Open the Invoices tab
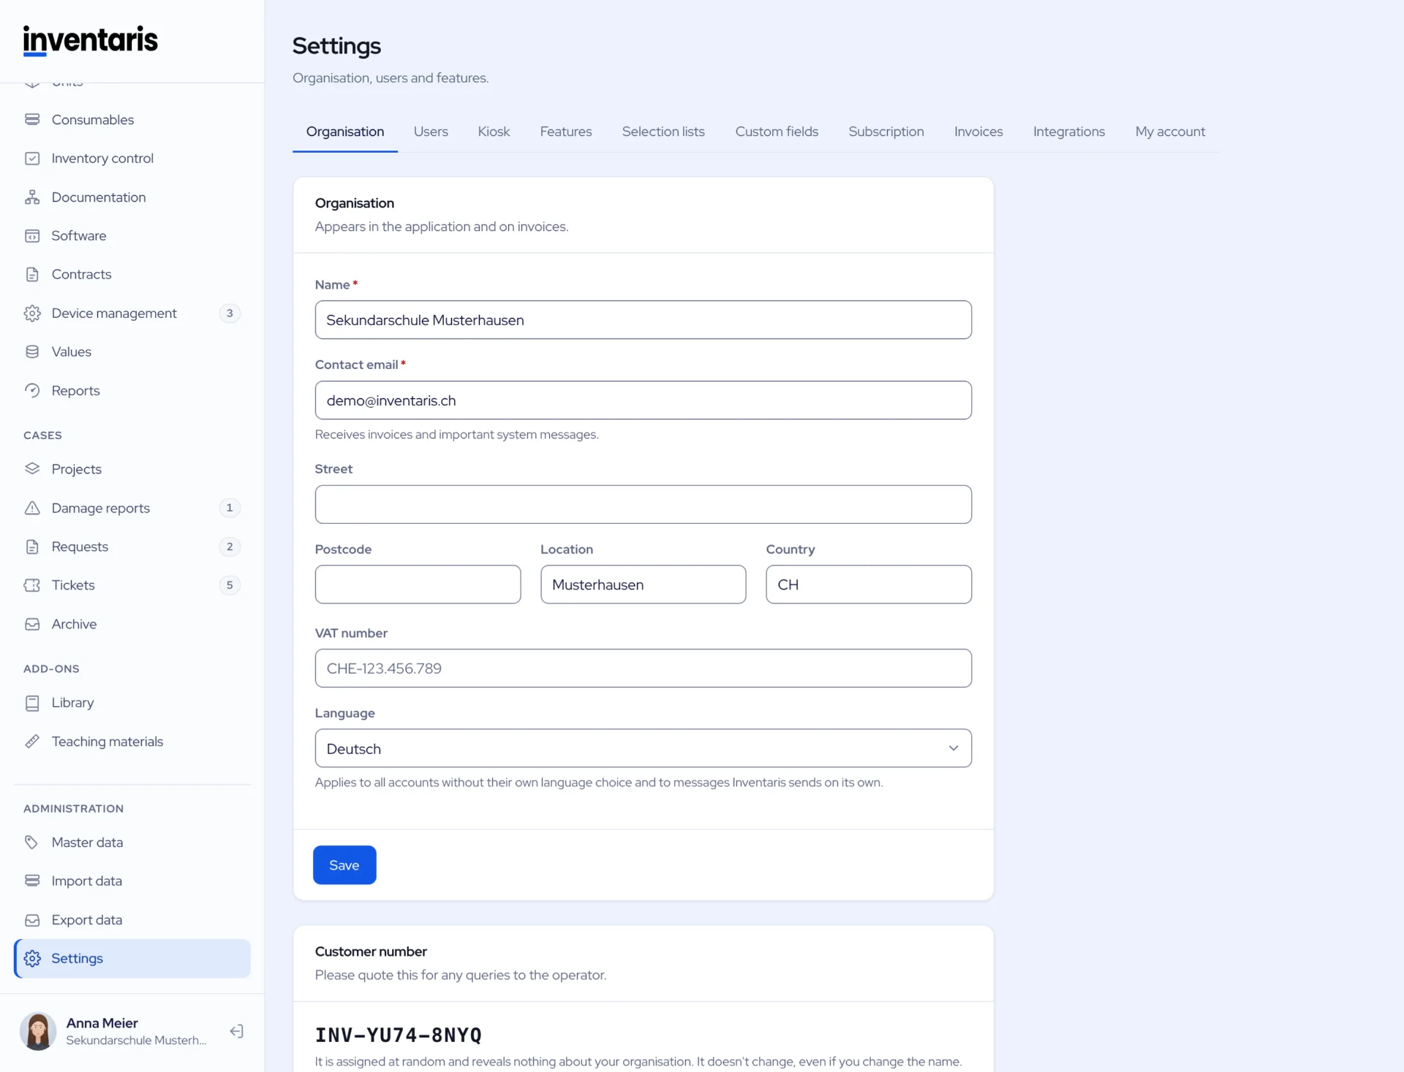Screen dimensions: 1404x1072 tap(978, 132)
